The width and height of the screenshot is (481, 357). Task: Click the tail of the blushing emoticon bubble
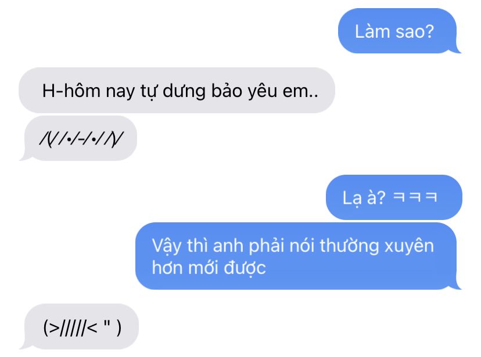pyautogui.click(x=26, y=344)
